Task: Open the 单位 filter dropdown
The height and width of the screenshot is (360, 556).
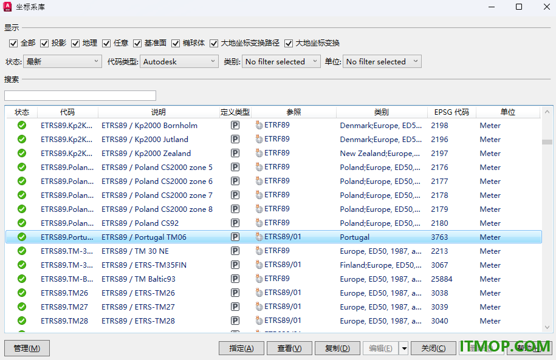Action: pyautogui.click(x=382, y=61)
